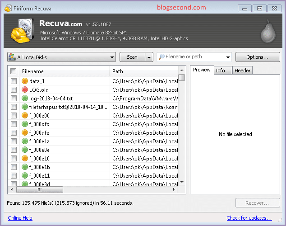Screen dimensions: 286x226
Task: Click the horizontal scrollbar left arrow
Action: [12, 189]
